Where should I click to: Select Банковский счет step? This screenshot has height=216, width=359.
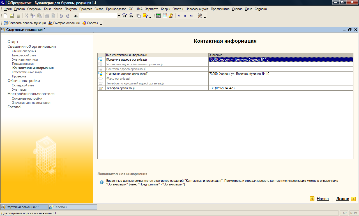click(24, 55)
